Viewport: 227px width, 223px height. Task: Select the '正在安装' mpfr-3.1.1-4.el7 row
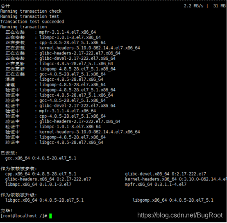pos(51,32)
